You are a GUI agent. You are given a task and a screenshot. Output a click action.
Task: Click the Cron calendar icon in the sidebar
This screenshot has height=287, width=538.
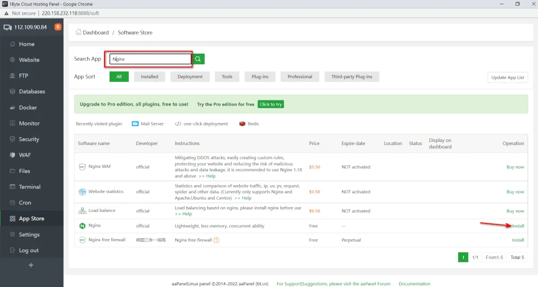click(13, 202)
